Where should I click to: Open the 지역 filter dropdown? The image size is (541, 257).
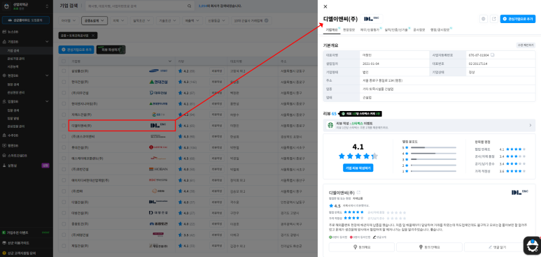coord(119,21)
